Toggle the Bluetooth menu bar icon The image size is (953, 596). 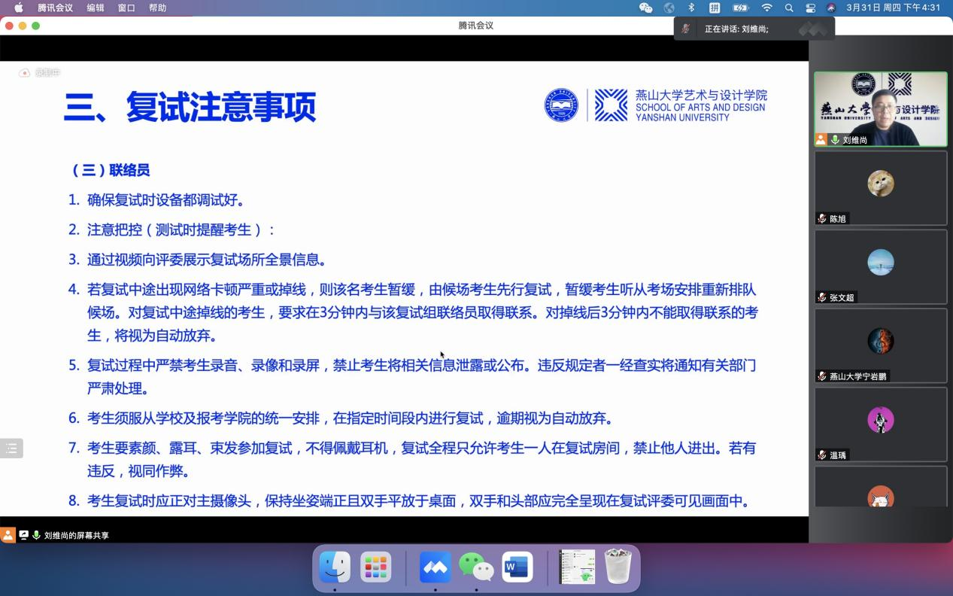click(691, 8)
